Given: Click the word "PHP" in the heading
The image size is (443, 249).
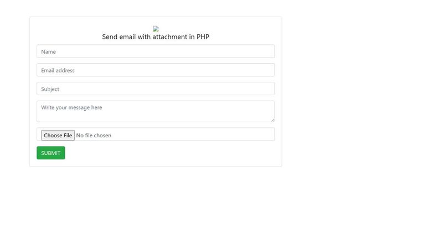Looking at the screenshot, I should tap(203, 37).
